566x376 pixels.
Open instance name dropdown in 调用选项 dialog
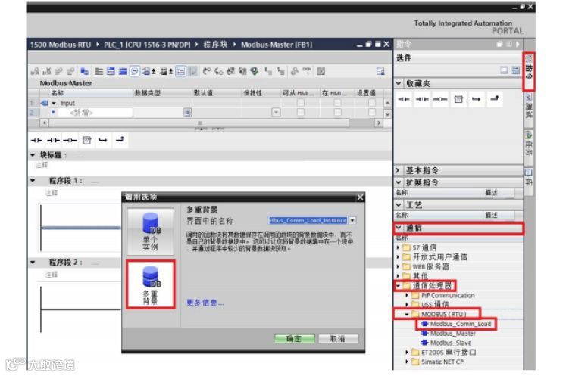tap(352, 220)
